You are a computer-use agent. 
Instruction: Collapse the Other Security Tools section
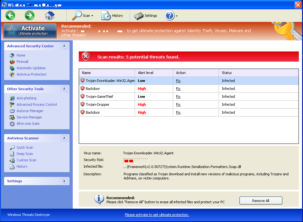(x=64, y=89)
